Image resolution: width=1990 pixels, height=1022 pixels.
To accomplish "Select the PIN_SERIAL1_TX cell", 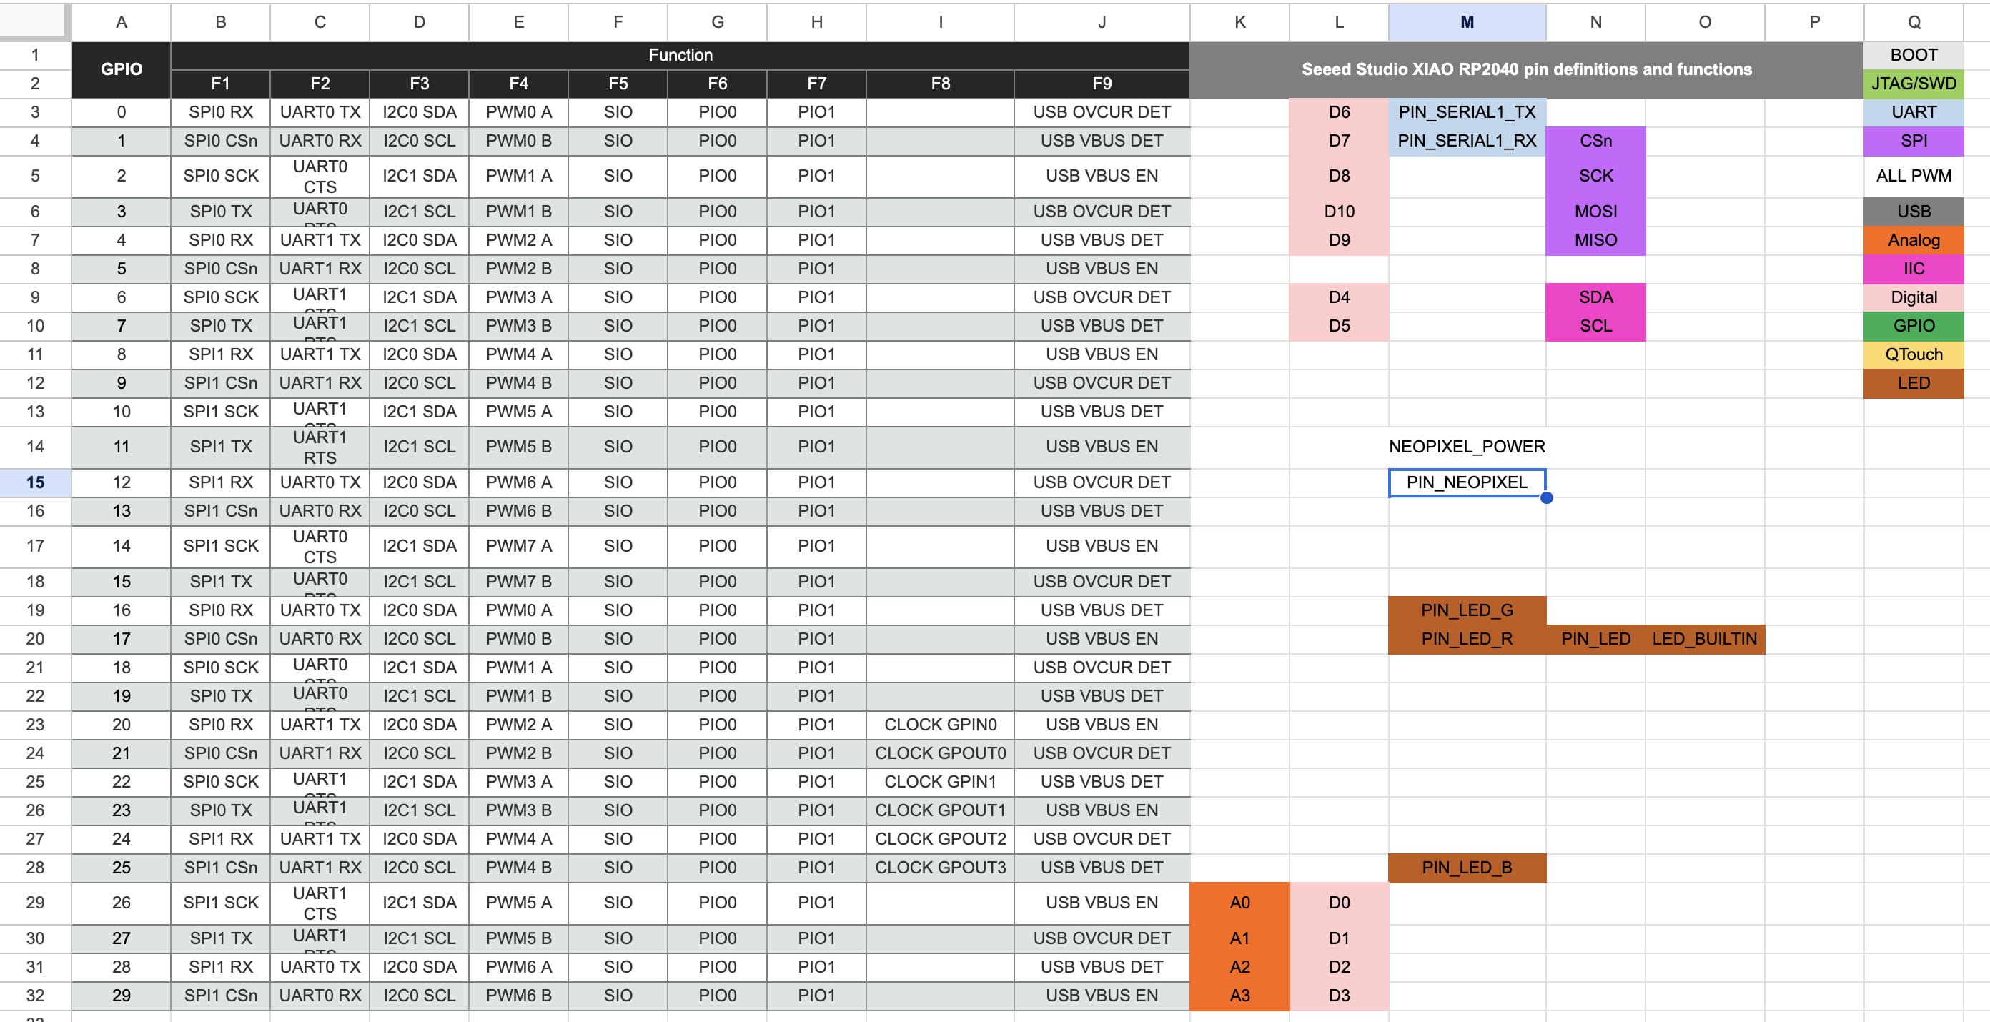I will [1466, 113].
